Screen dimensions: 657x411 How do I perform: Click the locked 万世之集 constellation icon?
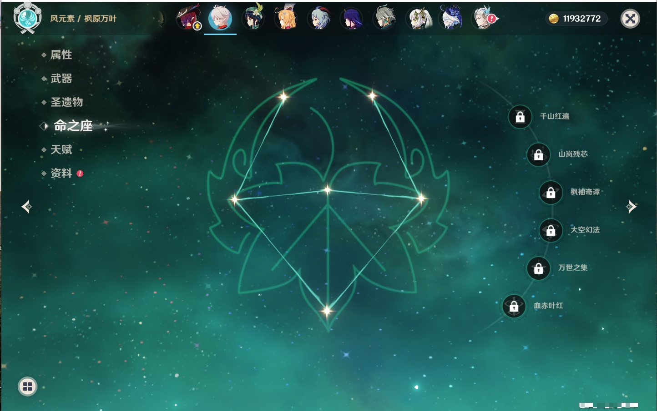(x=539, y=268)
